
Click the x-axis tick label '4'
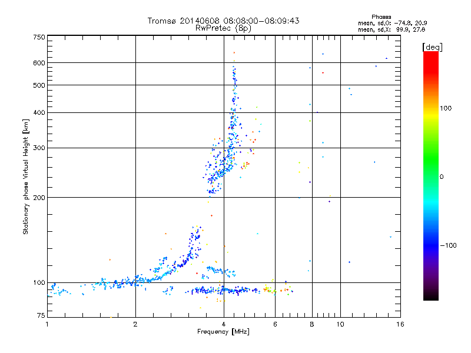point(224,324)
